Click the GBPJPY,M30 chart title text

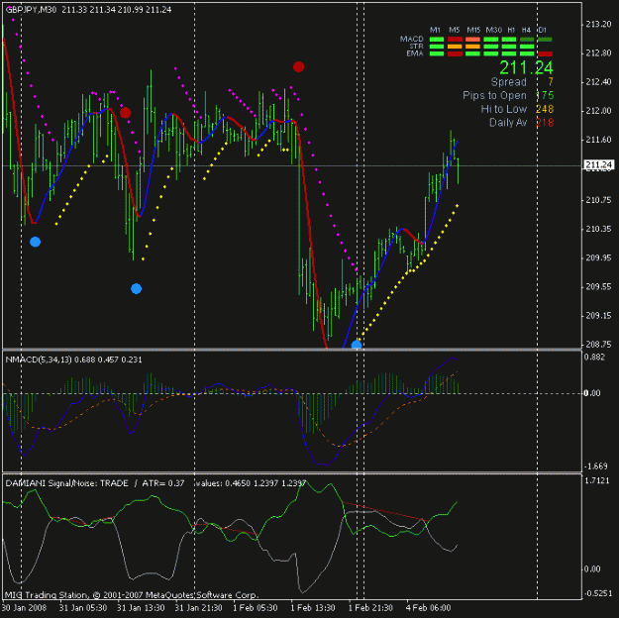(31, 10)
